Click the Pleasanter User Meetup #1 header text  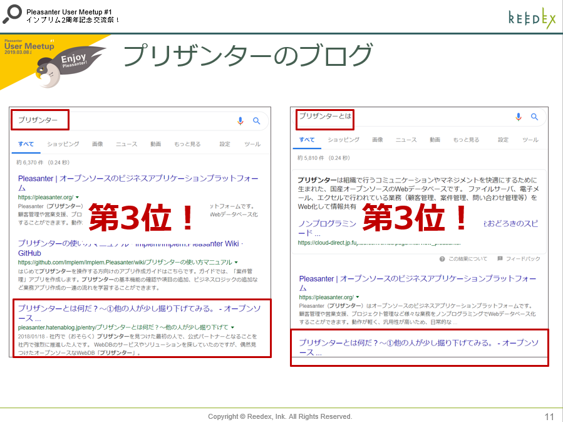[x=69, y=12]
